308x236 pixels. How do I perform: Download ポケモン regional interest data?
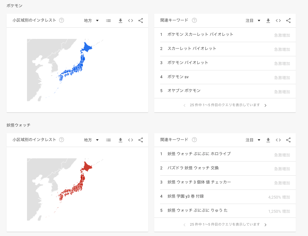tap(120, 21)
